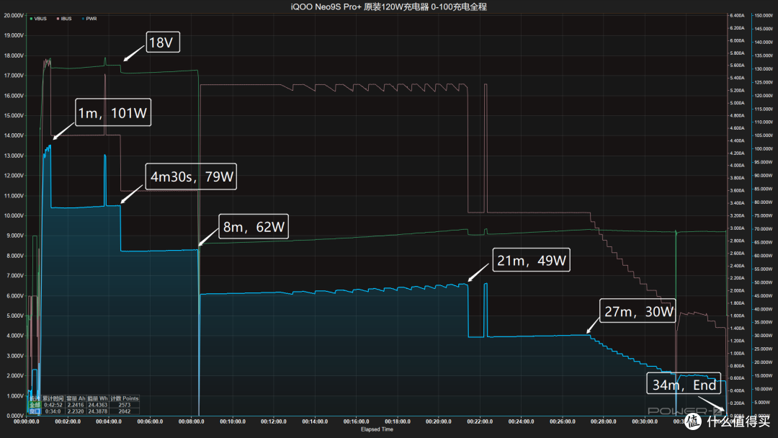The height and width of the screenshot is (438, 778).
Task: Click the 7.000V voltage axis label
Action: click(x=14, y=276)
